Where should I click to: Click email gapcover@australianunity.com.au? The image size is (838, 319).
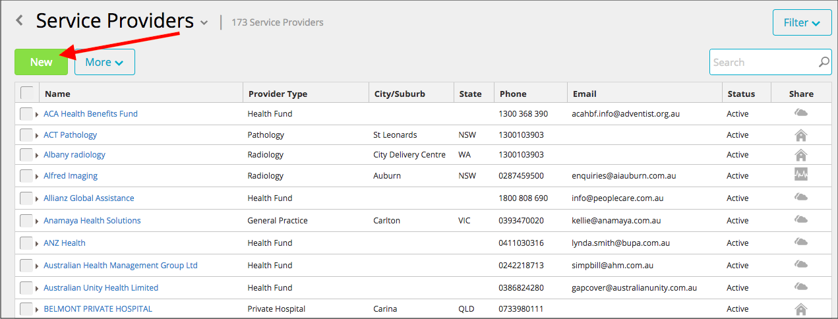(634, 288)
